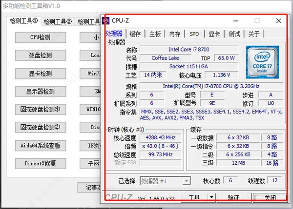Click the 型号 value E
Screen dimensions: 293x209
[212, 95]
